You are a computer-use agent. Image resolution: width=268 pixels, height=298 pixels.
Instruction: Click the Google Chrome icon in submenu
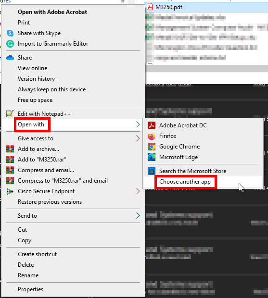[x=152, y=147]
